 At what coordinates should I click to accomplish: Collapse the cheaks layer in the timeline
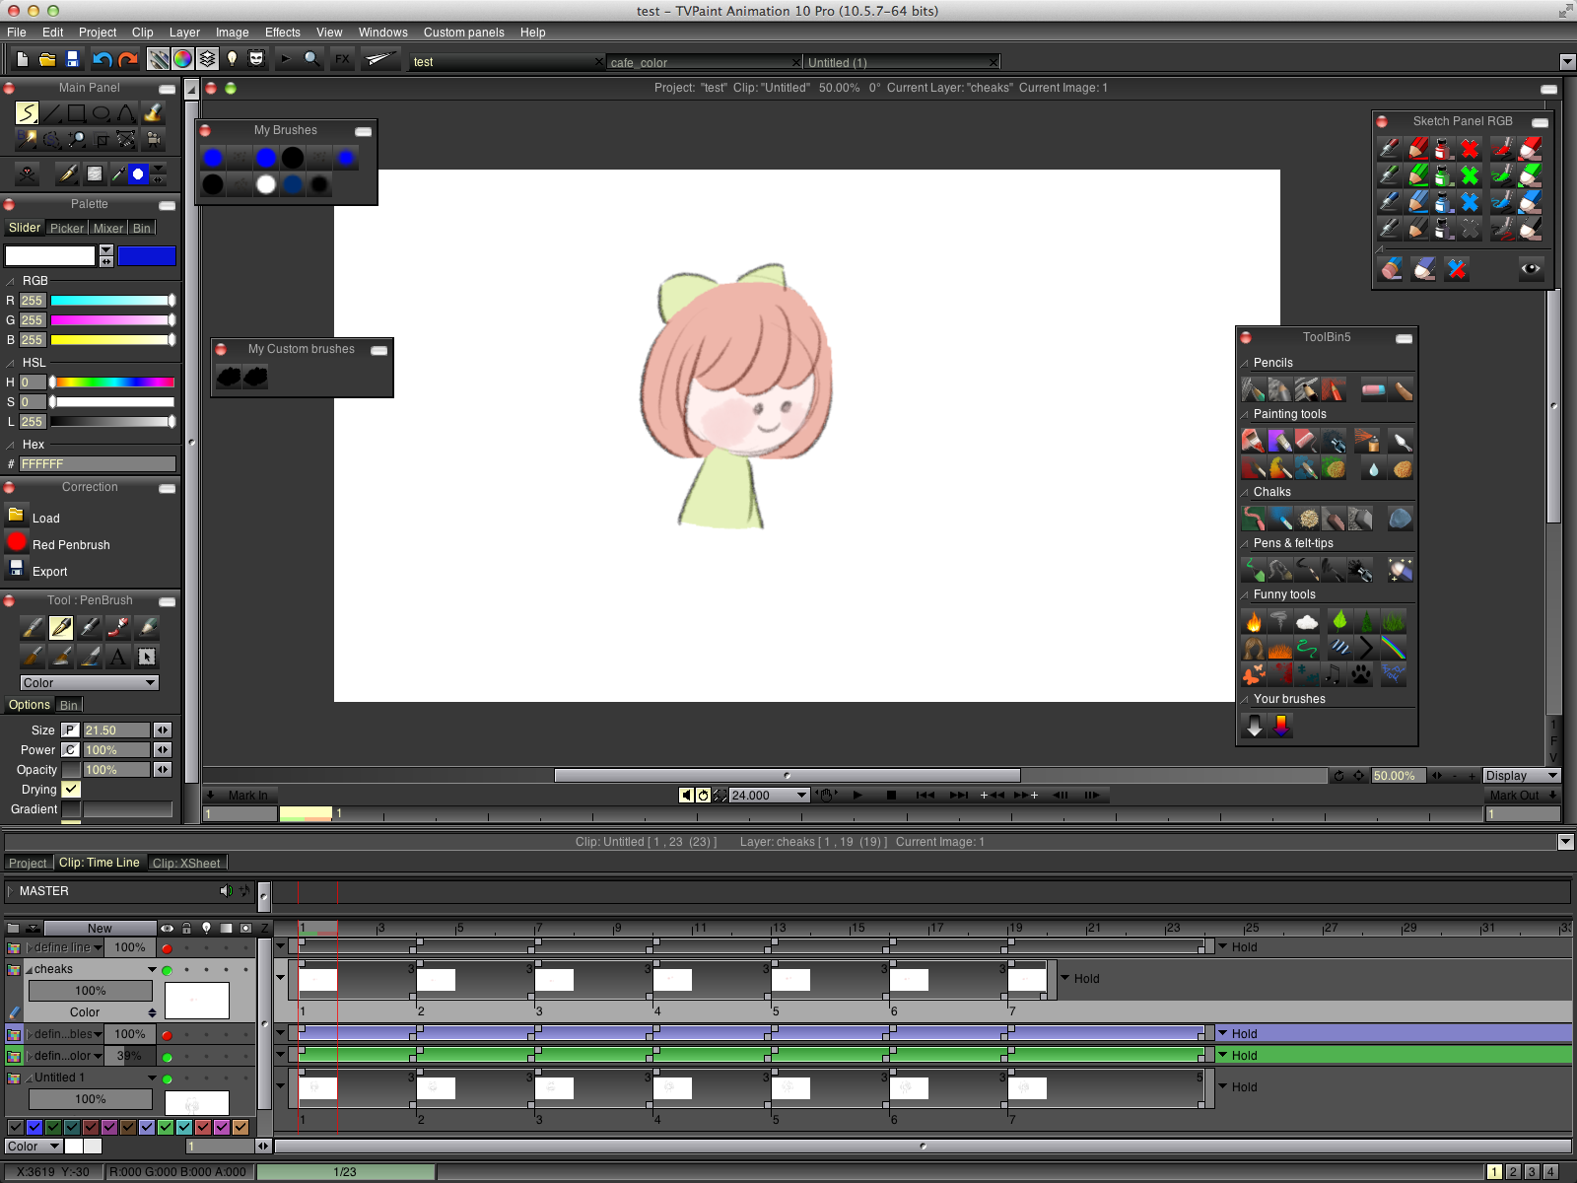point(30,969)
